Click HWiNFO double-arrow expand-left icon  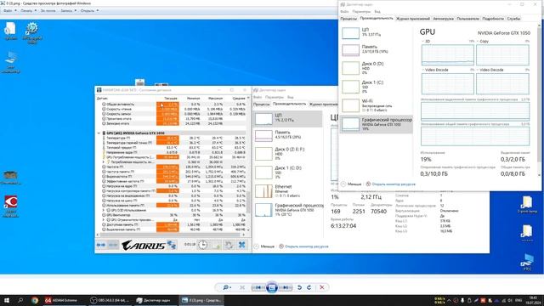pos(101,246)
